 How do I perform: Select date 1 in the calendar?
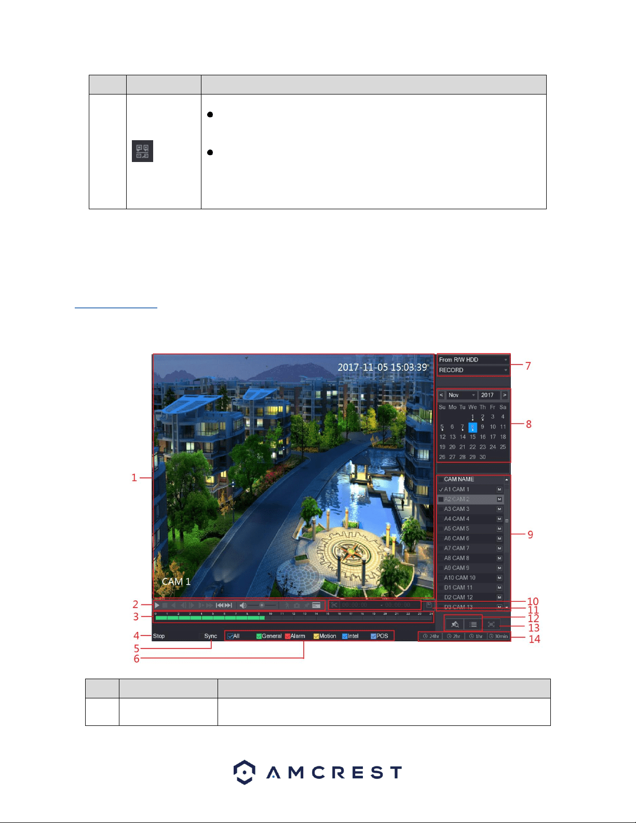click(472, 417)
